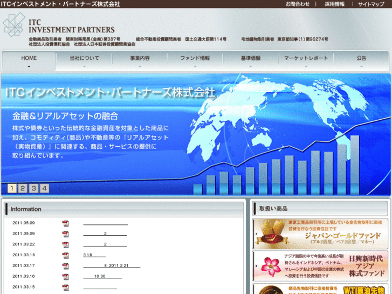The width and height of the screenshot is (392, 294).
Task: Open the 2011.03.22 news link
Action: click(105, 244)
